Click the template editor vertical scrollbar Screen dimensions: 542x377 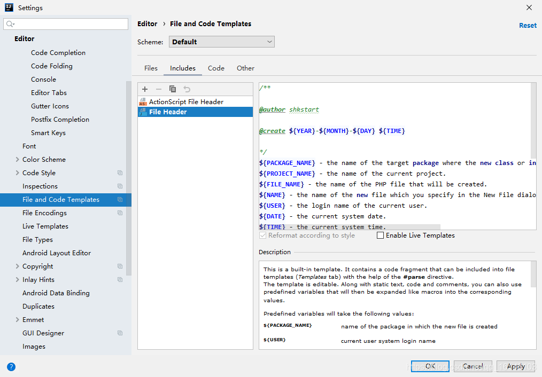pos(533,121)
